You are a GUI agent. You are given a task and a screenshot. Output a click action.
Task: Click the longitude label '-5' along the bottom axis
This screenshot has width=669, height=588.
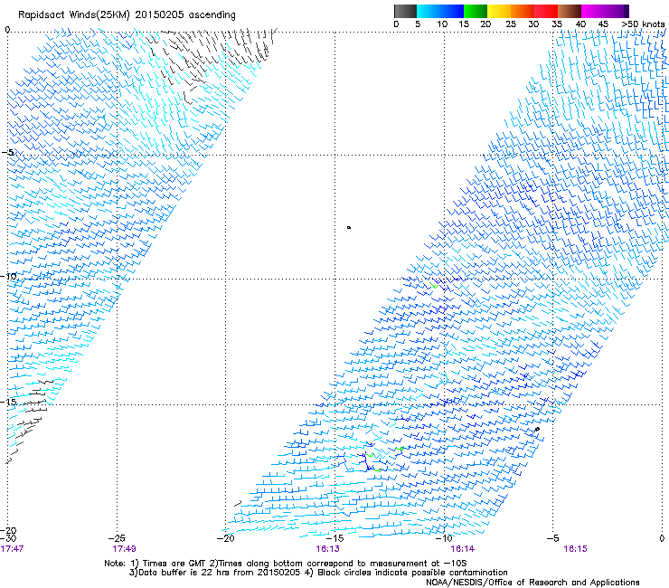552,538
